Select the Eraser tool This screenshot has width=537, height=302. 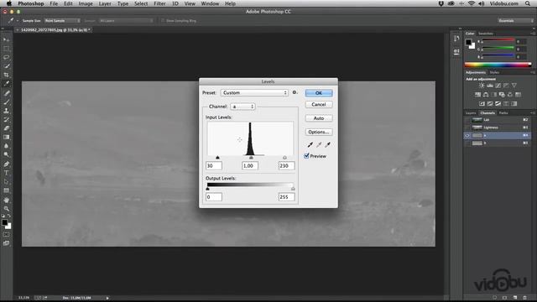(6, 128)
